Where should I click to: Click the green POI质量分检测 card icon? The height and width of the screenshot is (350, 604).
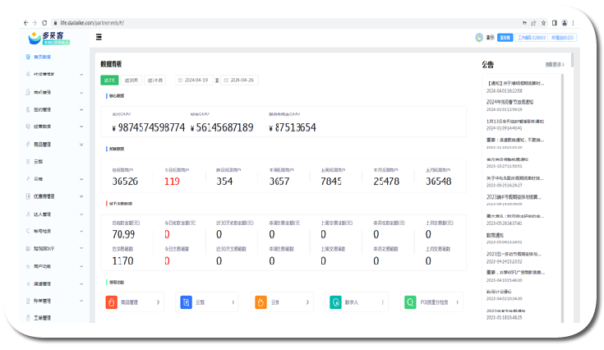(x=409, y=302)
